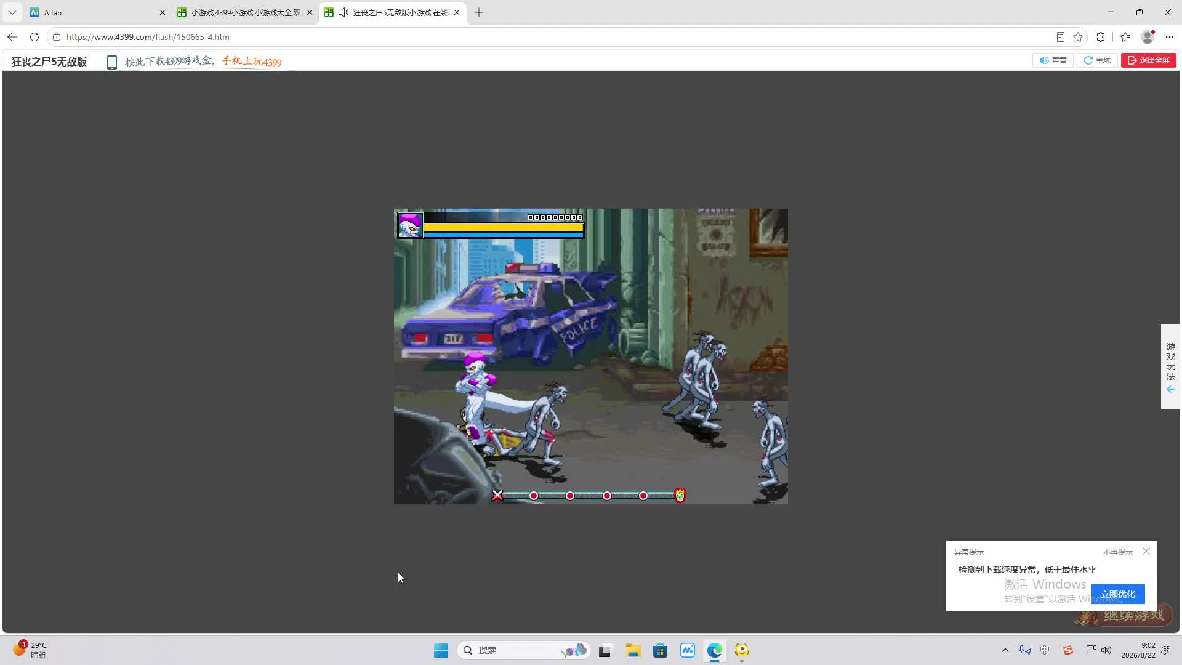Open a new browser tab

[x=479, y=12]
